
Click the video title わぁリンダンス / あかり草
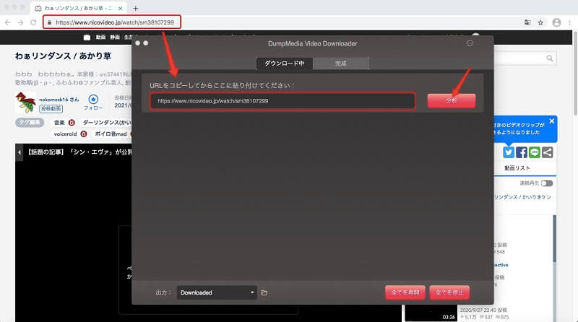63,56
